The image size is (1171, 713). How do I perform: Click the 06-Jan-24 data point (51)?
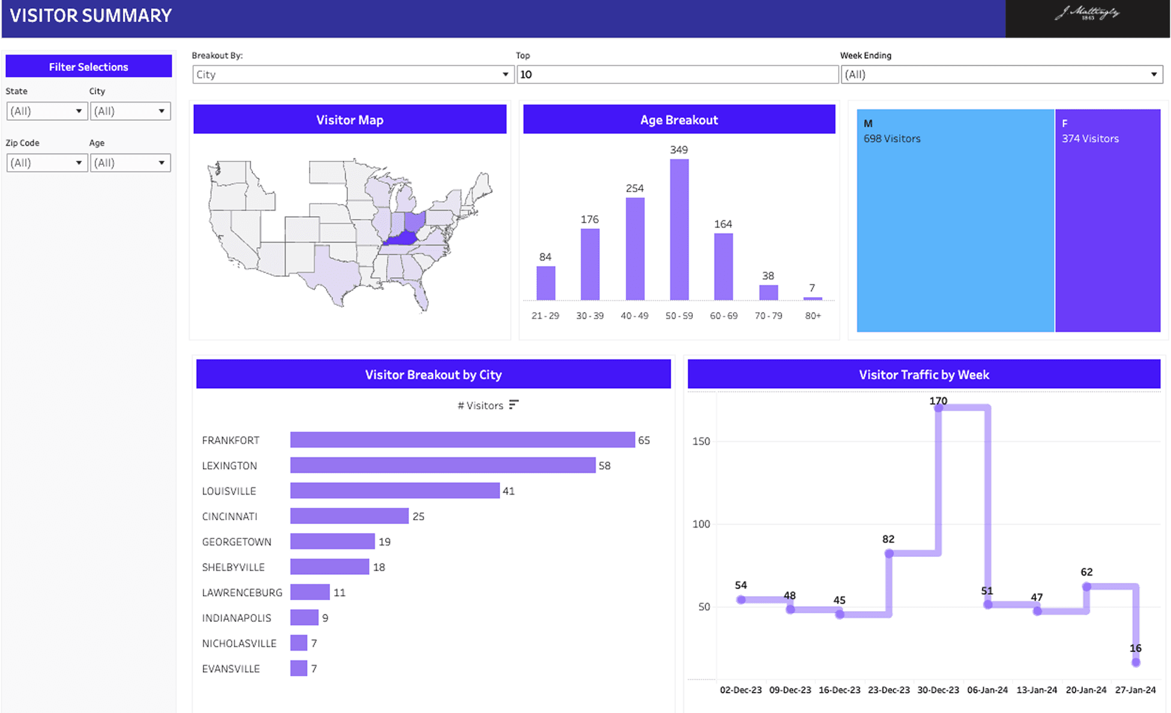[x=988, y=604]
